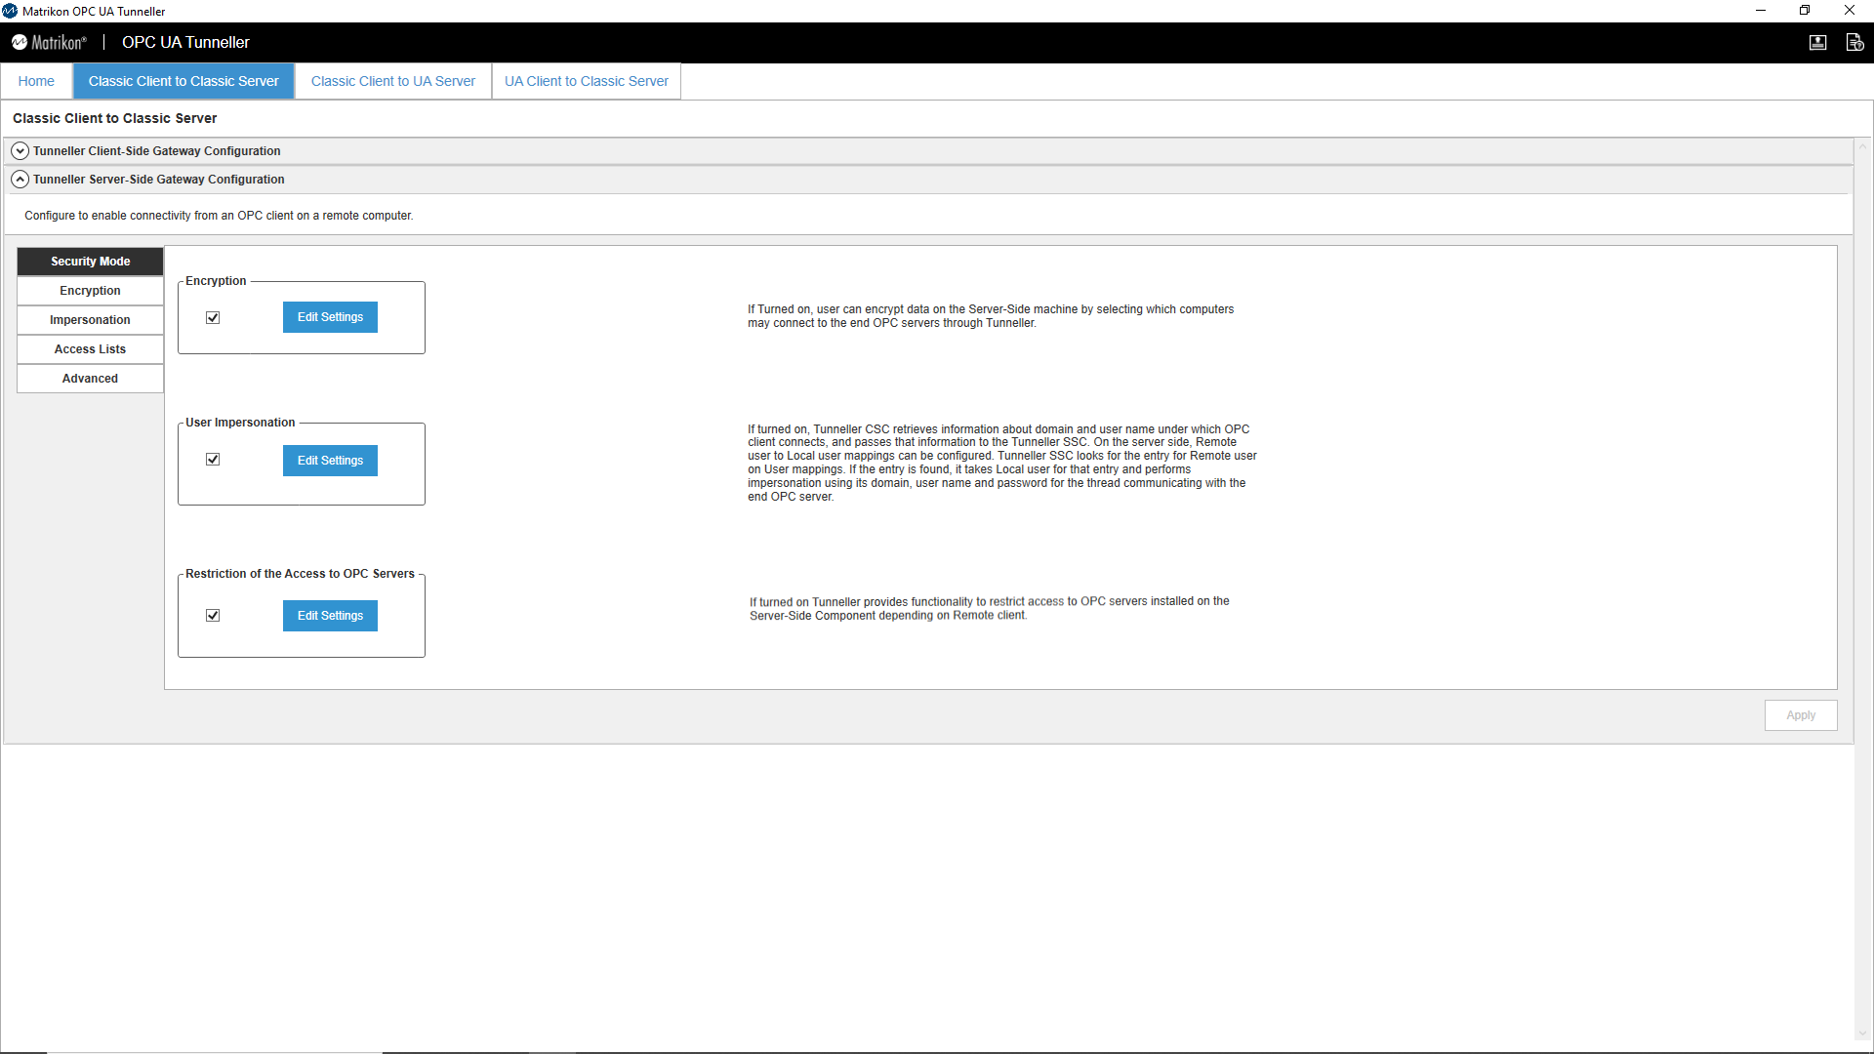
Task: Open the Access Lists side tab
Action: click(x=90, y=349)
